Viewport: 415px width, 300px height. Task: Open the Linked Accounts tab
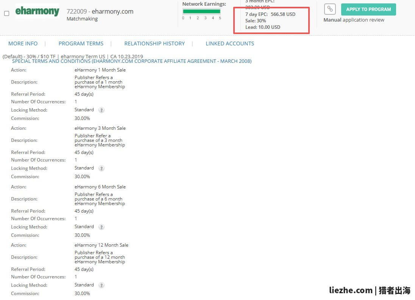click(230, 44)
